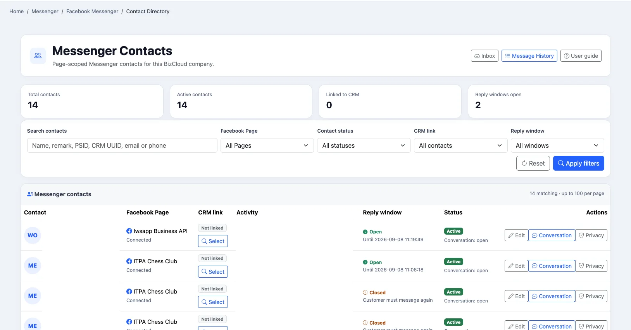Viewport: 631px width, 330px height.
Task: Click the Messenger contacts list icon
Action: click(30, 194)
